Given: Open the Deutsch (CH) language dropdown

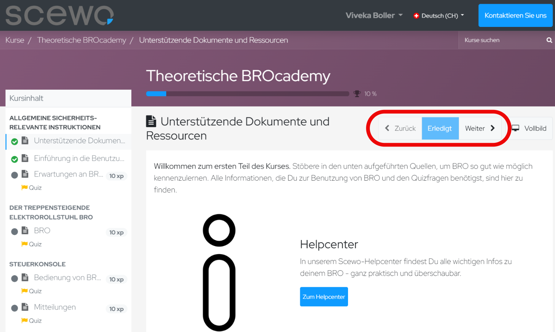Looking at the screenshot, I should click(439, 16).
